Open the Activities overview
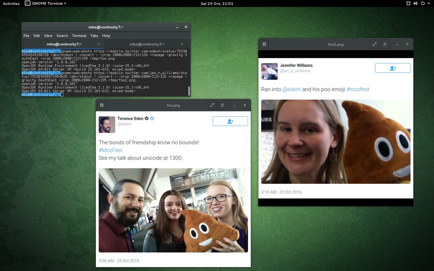 click(11, 3)
